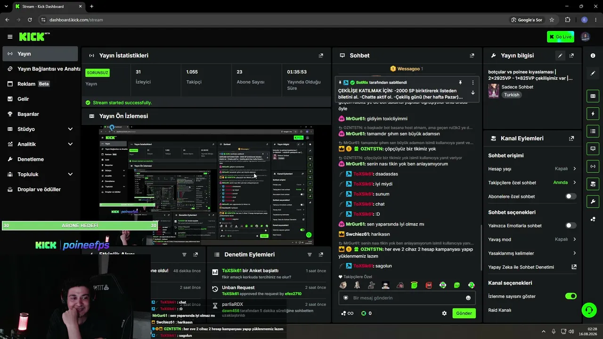The height and width of the screenshot is (339, 603).
Task: Pop out the Sohbet chat panel
Action: coord(472,56)
